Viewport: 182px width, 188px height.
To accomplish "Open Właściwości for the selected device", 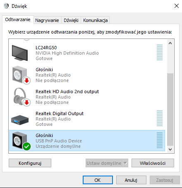I will [x=153, y=163].
